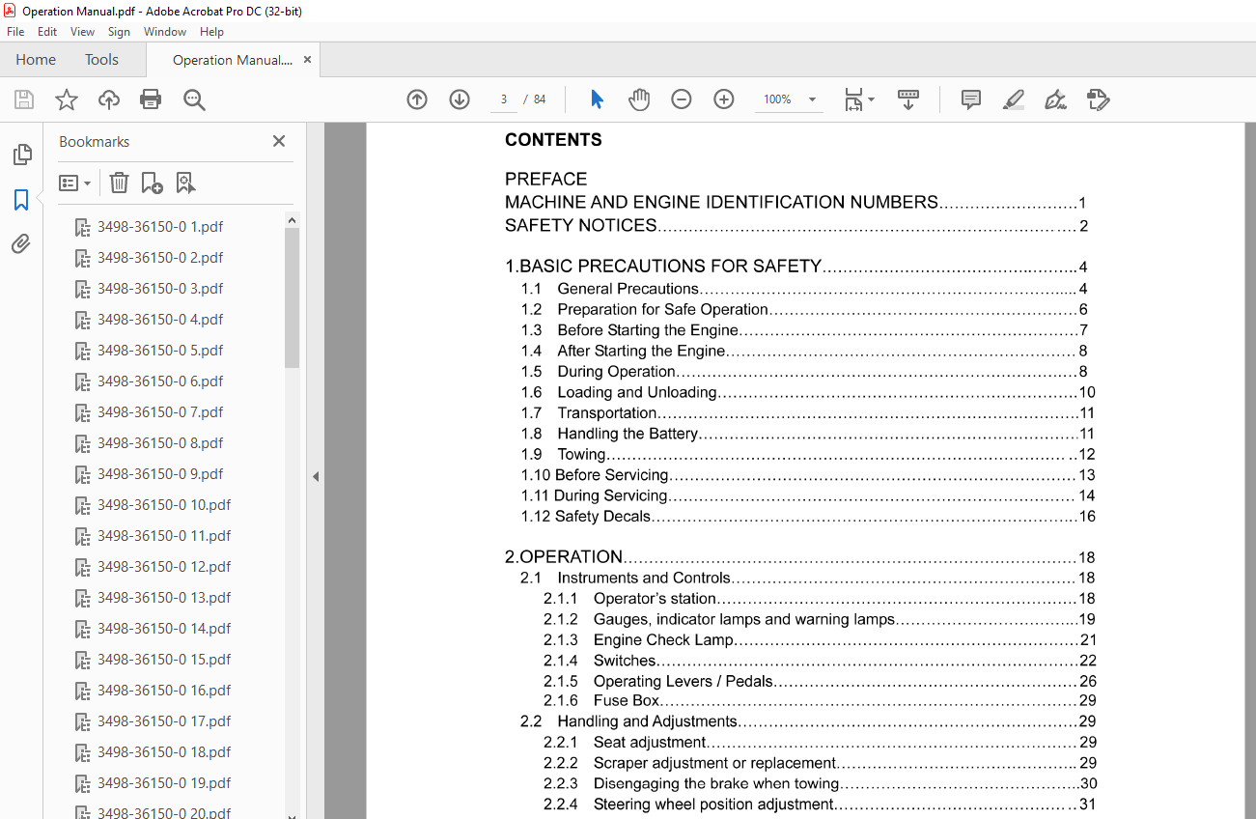The height and width of the screenshot is (819, 1256).
Task: Select bookmark 3498-36150-0 7.pdf
Action: click(160, 412)
